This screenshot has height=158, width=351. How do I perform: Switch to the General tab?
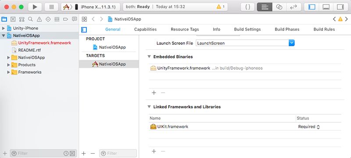pos(113,29)
